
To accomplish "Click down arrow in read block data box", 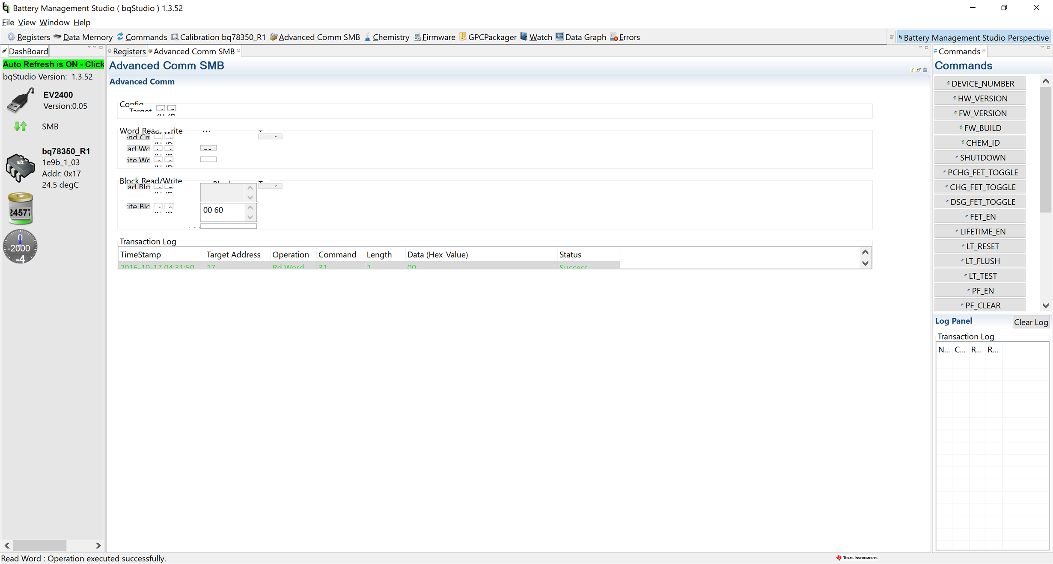I will 250,198.
